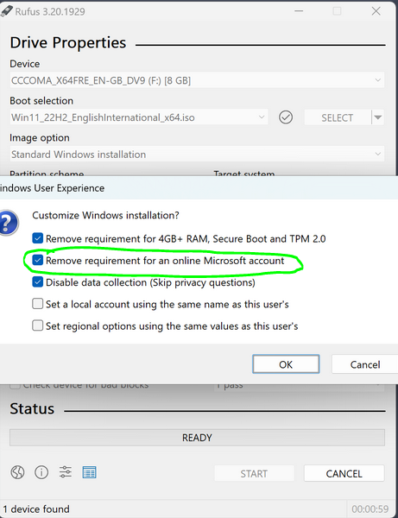The width and height of the screenshot is (398, 518).
Task: Click the 'Customize Windows installation?' heading
Action: coord(105,215)
